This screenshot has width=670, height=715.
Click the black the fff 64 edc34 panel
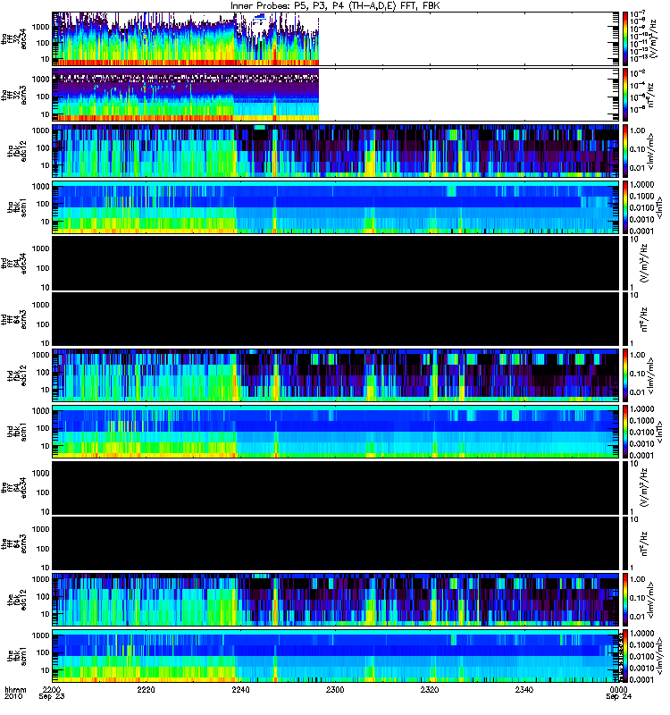[336, 487]
